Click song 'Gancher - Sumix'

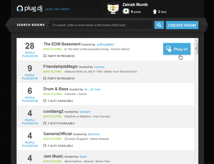[76, 94]
